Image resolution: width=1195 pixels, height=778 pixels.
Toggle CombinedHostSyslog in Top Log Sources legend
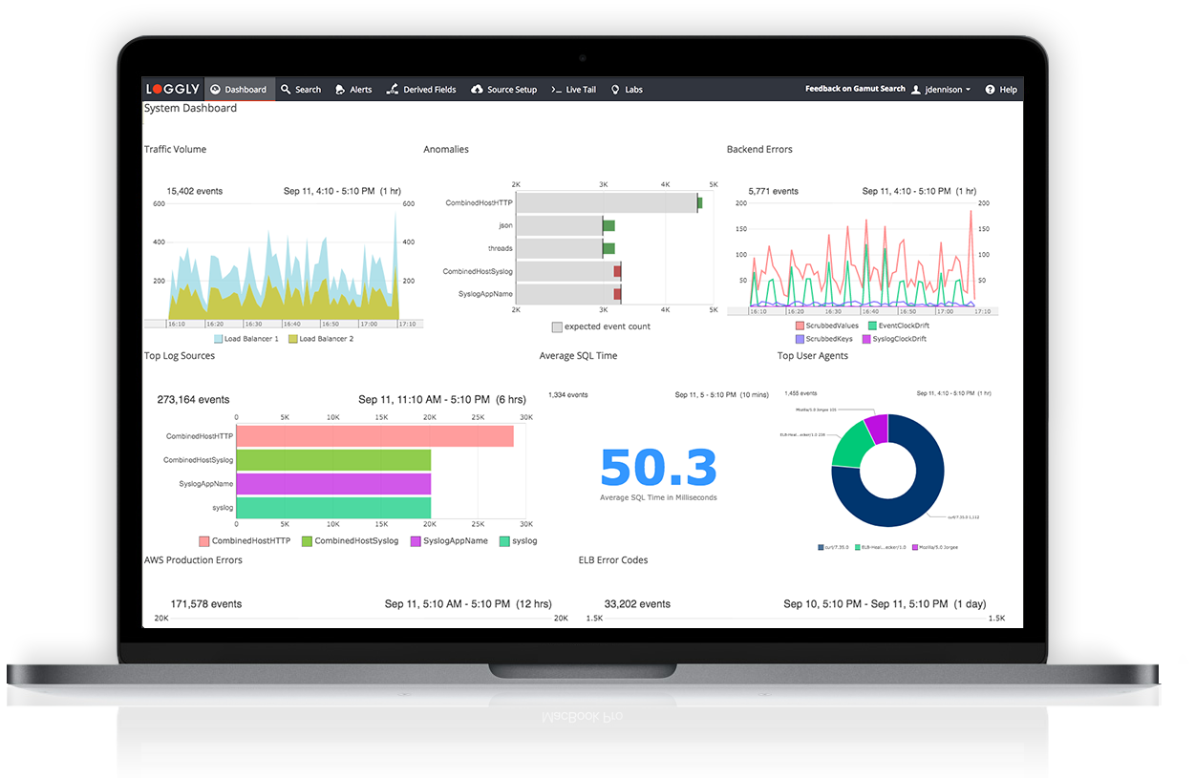[x=351, y=541]
